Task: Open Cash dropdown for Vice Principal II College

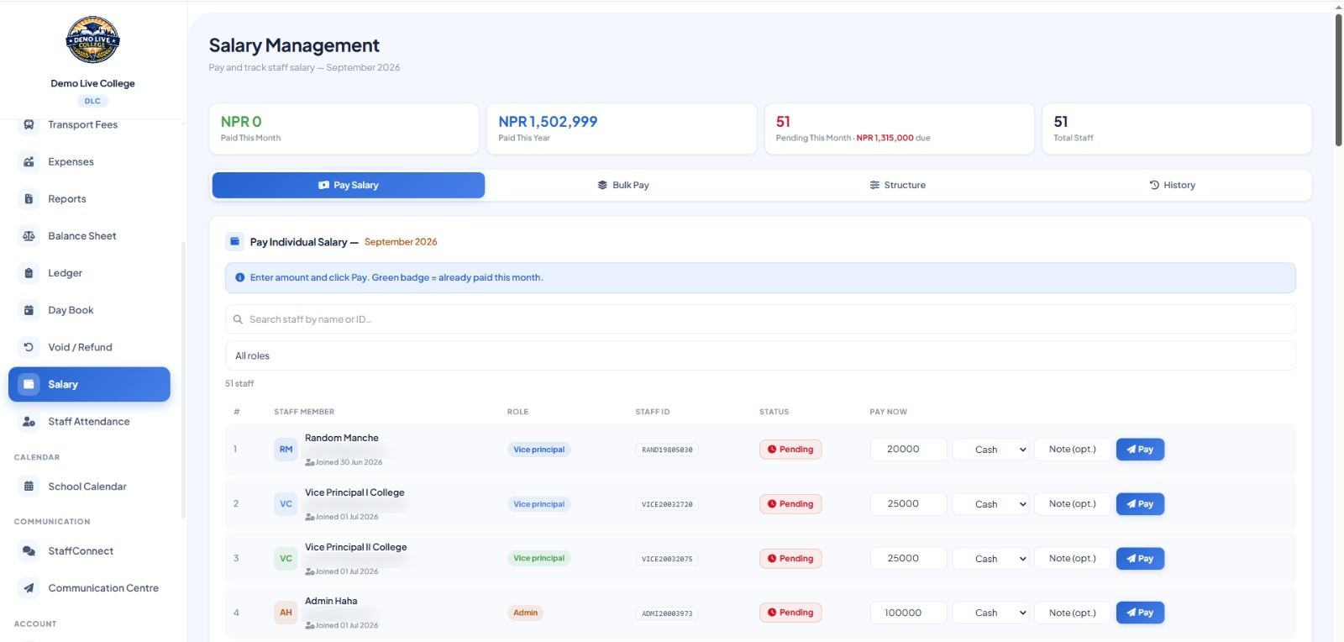Action: [992, 559]
